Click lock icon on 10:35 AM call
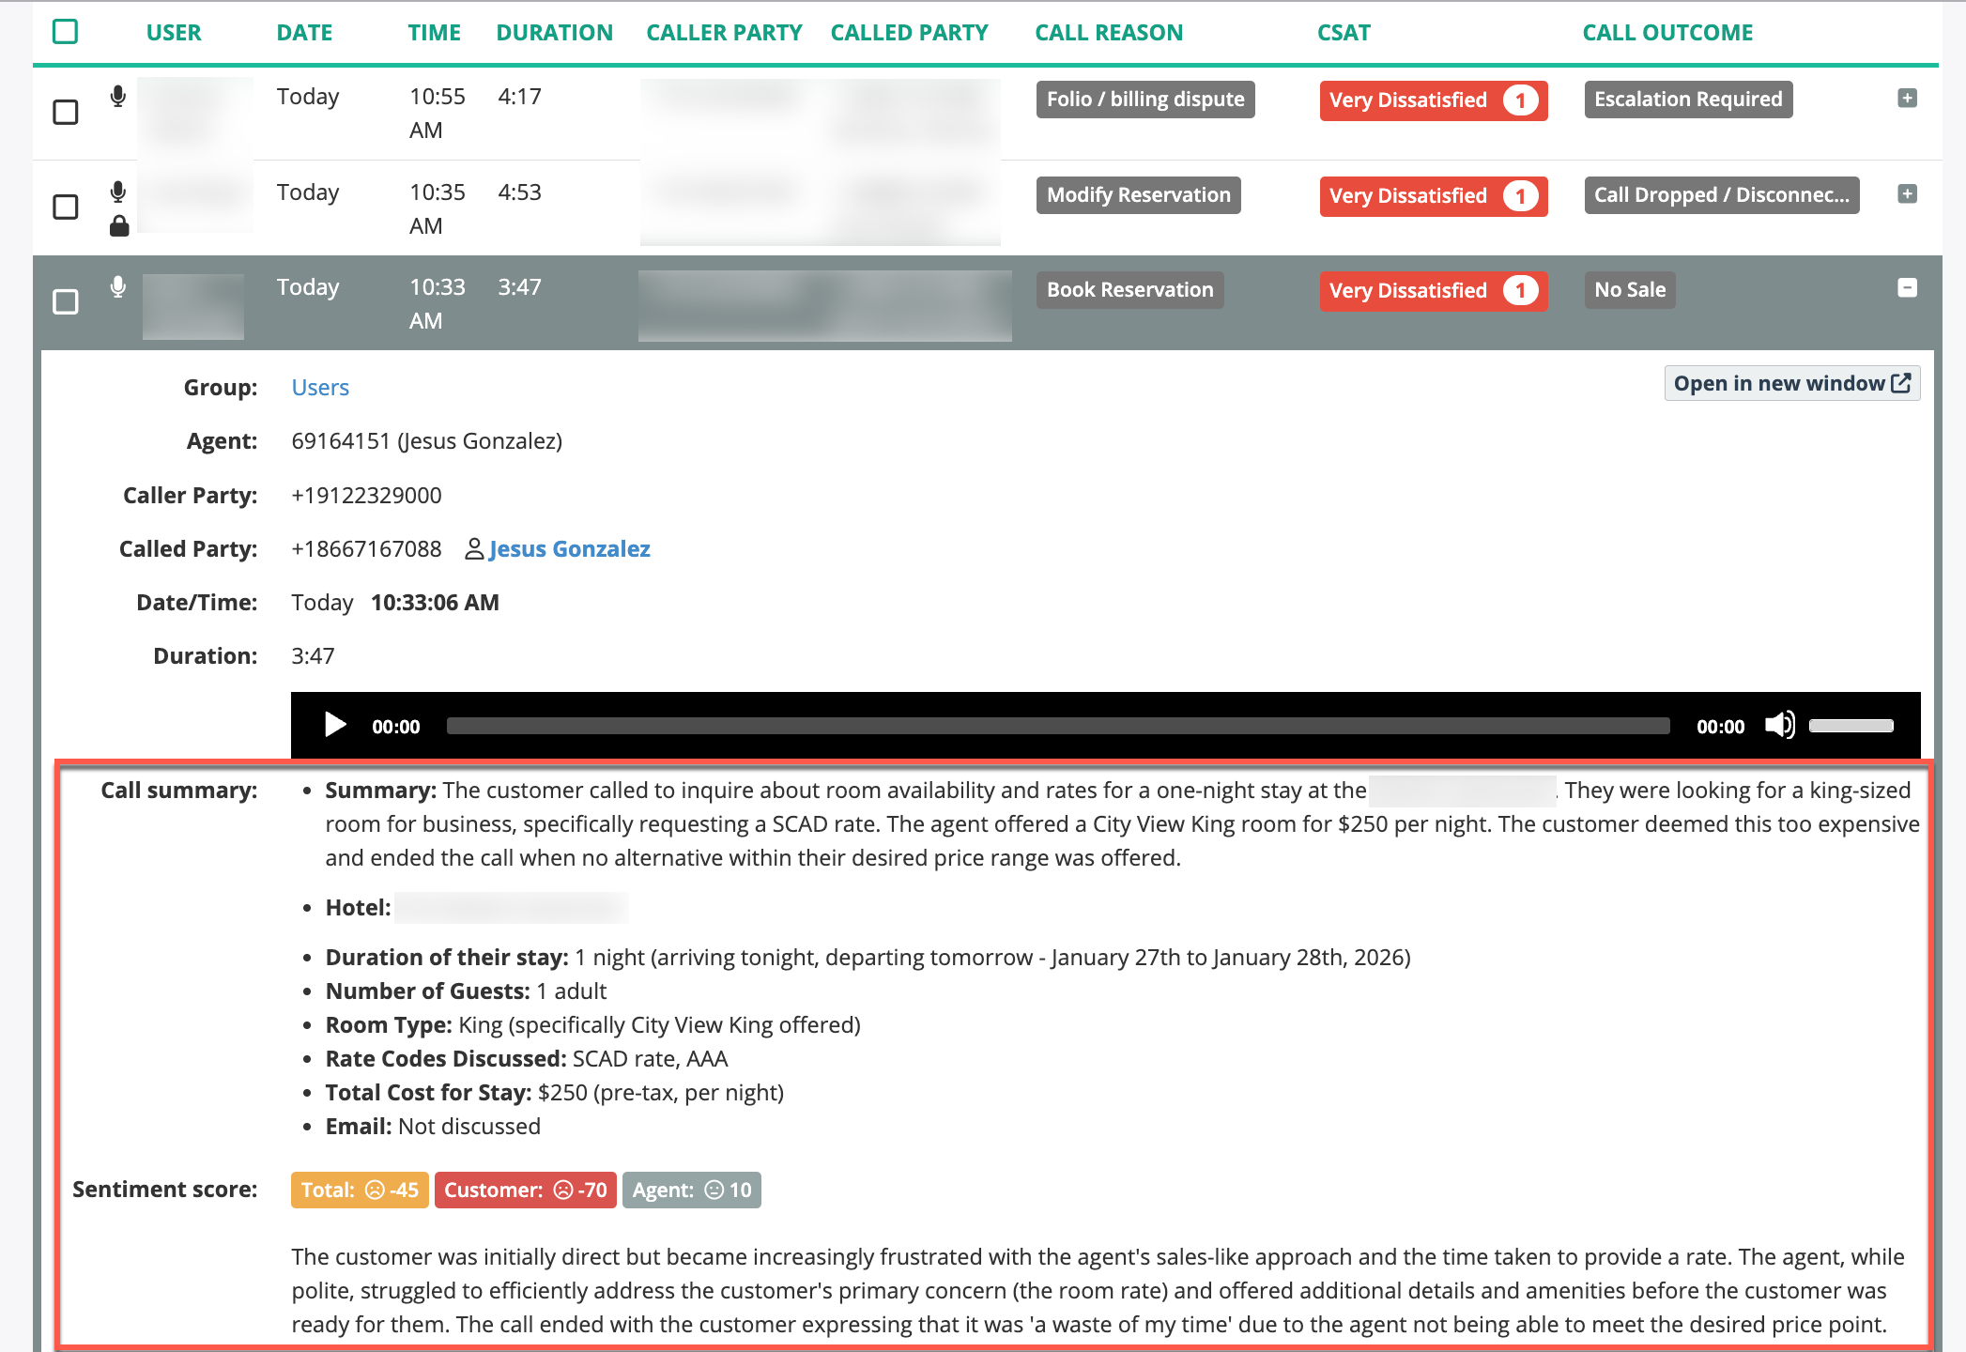Screen dimensions: 1966x1352 [x=119, y=226]
